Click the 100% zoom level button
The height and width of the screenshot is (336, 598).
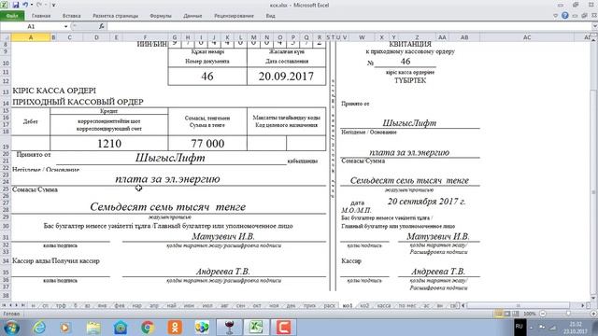pyautogui.click(x=530, y=314)
